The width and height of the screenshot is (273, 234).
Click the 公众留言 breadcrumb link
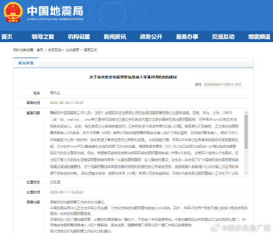[73, 50]
